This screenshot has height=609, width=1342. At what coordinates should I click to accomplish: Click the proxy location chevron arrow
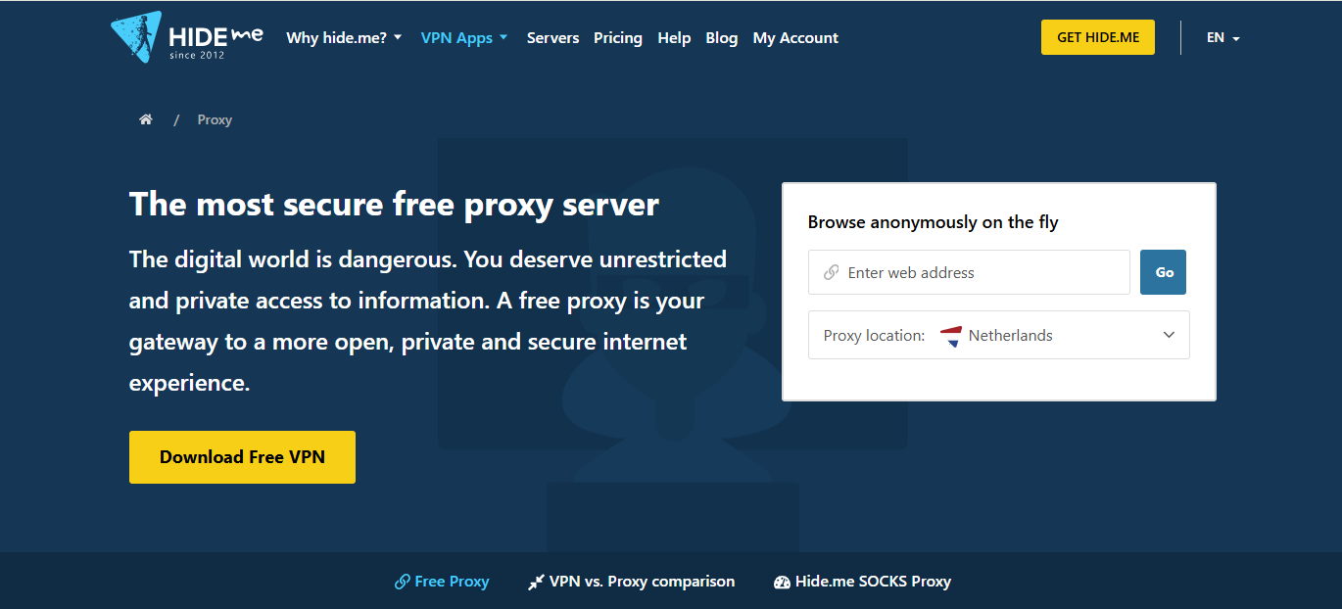(x=1169, y=335)
